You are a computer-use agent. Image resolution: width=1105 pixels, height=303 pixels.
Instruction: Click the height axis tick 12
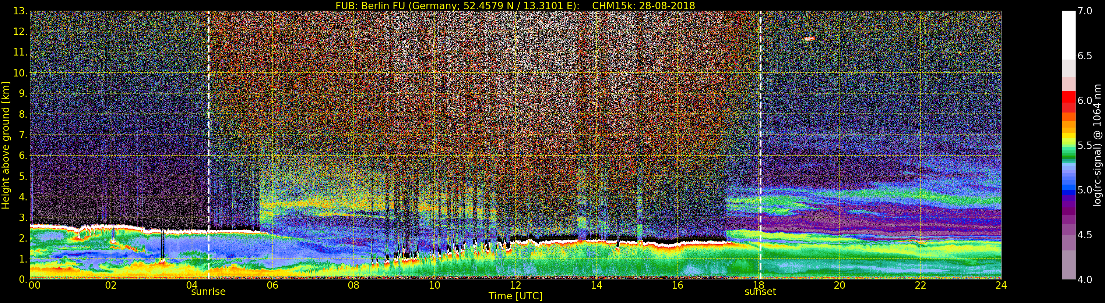pos(20,32)
